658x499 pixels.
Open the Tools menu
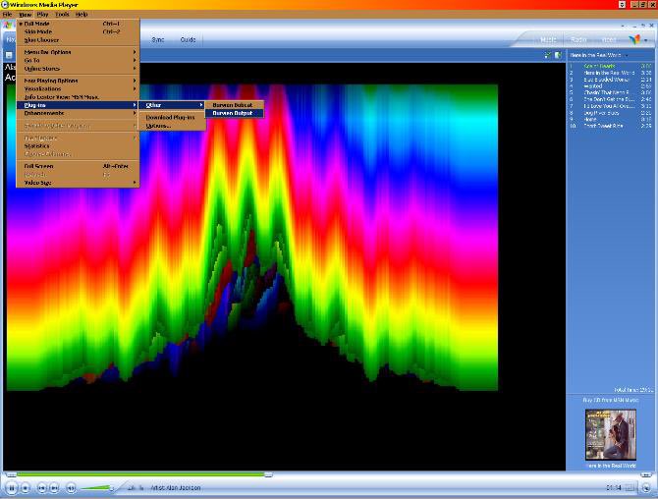(x=62, y=15)
